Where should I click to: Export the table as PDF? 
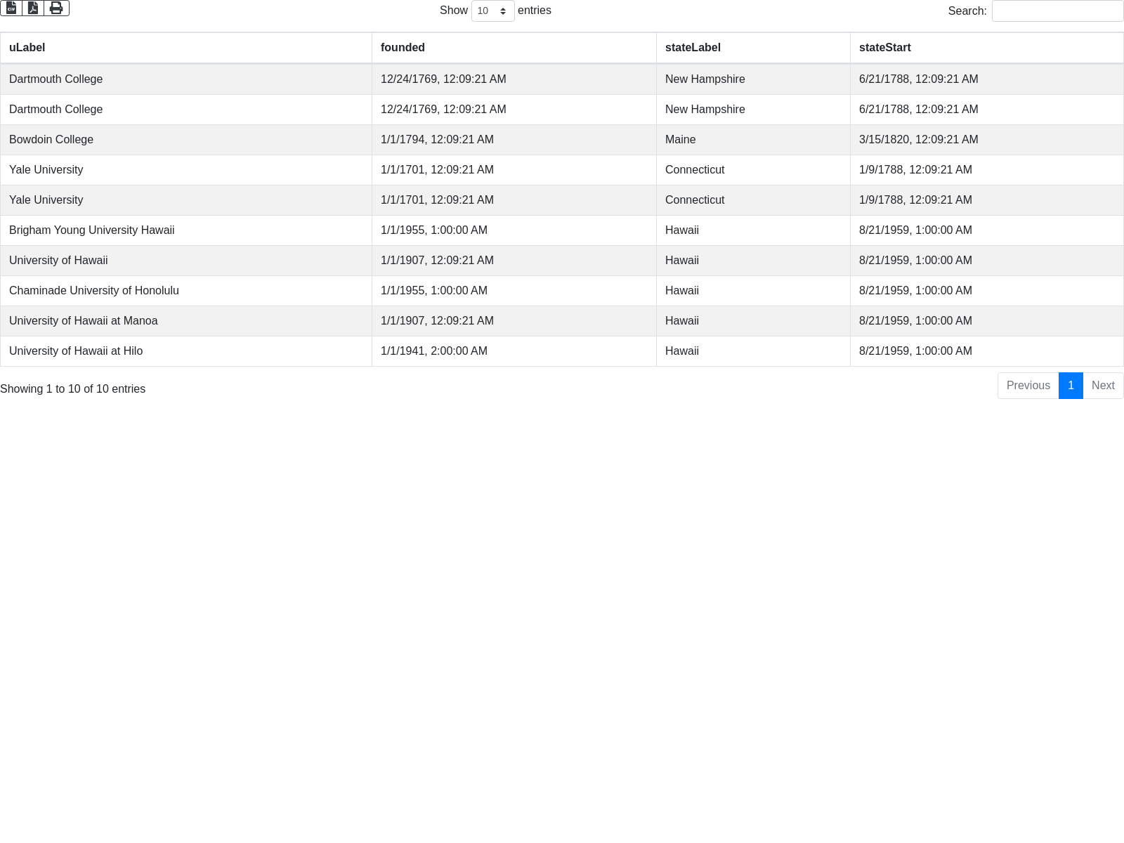(33, 8)
